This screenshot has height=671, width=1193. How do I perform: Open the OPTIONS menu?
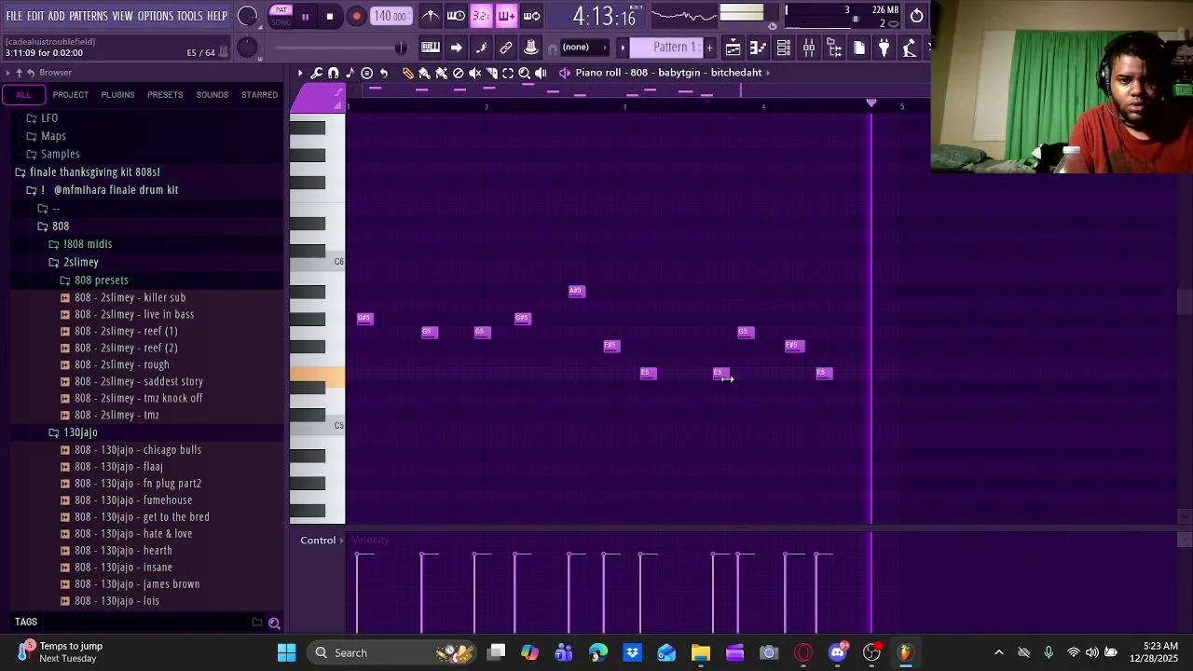coord(156,16)
